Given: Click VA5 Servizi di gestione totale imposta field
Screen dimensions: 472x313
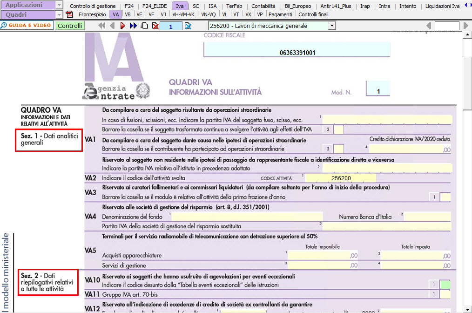Looking at the screenshot, I should coord(416,265).
